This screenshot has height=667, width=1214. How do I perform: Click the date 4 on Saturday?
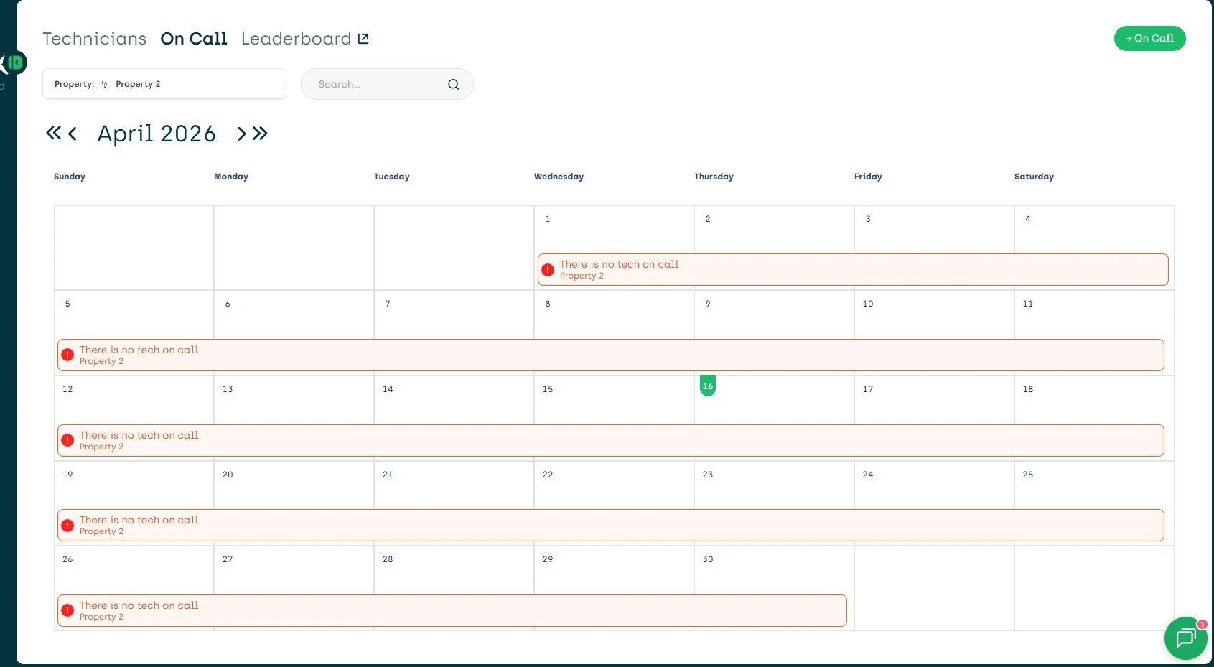coord(1028,219)
